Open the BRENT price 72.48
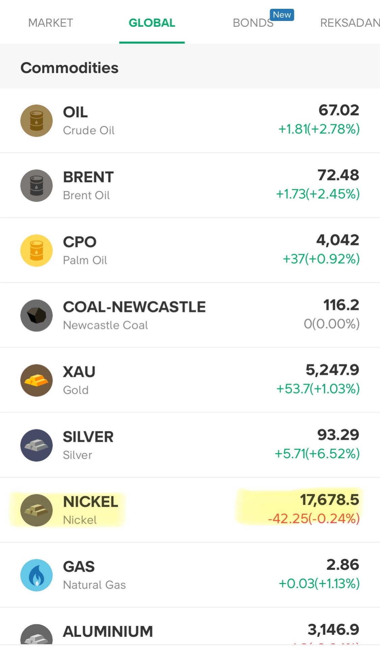 coord(338,175)
